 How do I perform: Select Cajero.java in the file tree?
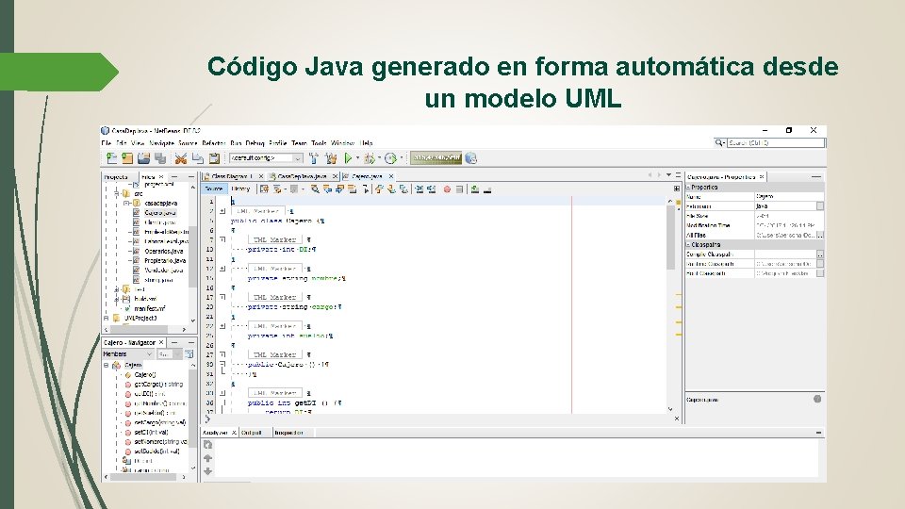[160, 212]
